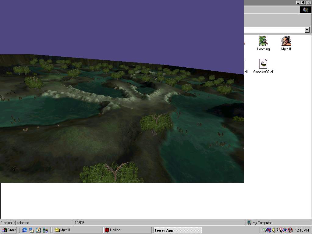Click the shield icon in system tray
The image size is (312, 234).
269,230
